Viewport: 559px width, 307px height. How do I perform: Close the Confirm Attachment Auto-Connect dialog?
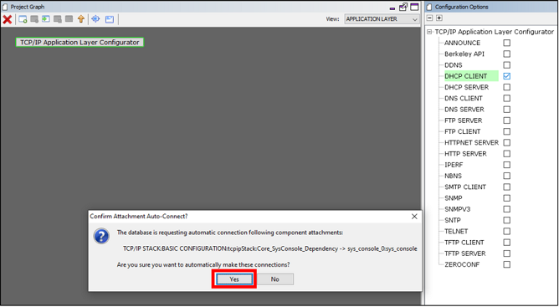pyautogui.click(x=414, y=217)
